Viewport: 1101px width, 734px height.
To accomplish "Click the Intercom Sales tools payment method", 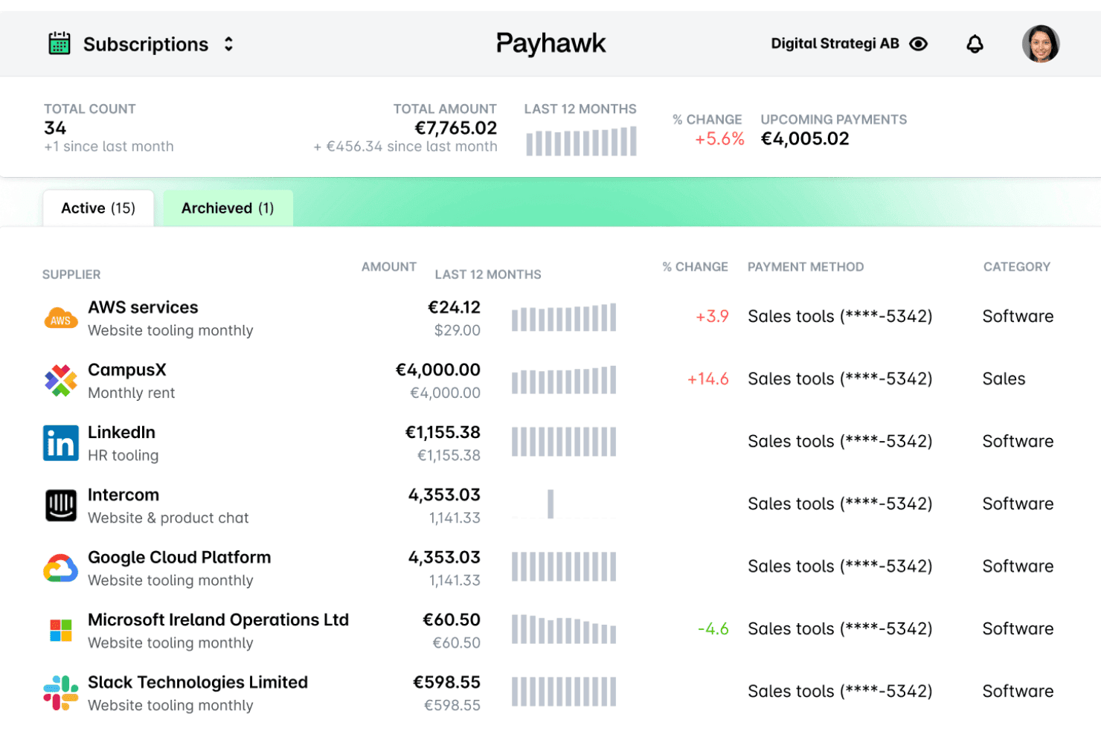I will tap(840, 504).
